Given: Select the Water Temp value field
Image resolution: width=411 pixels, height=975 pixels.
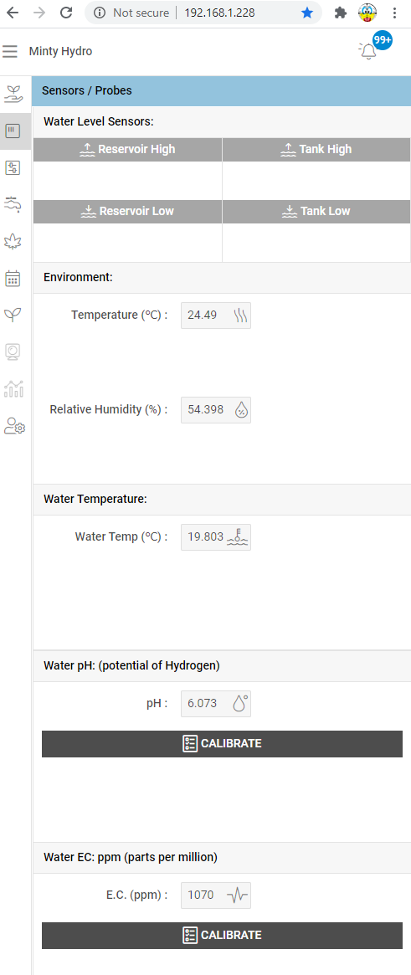Looking at the screenshot, I should 216,536.
